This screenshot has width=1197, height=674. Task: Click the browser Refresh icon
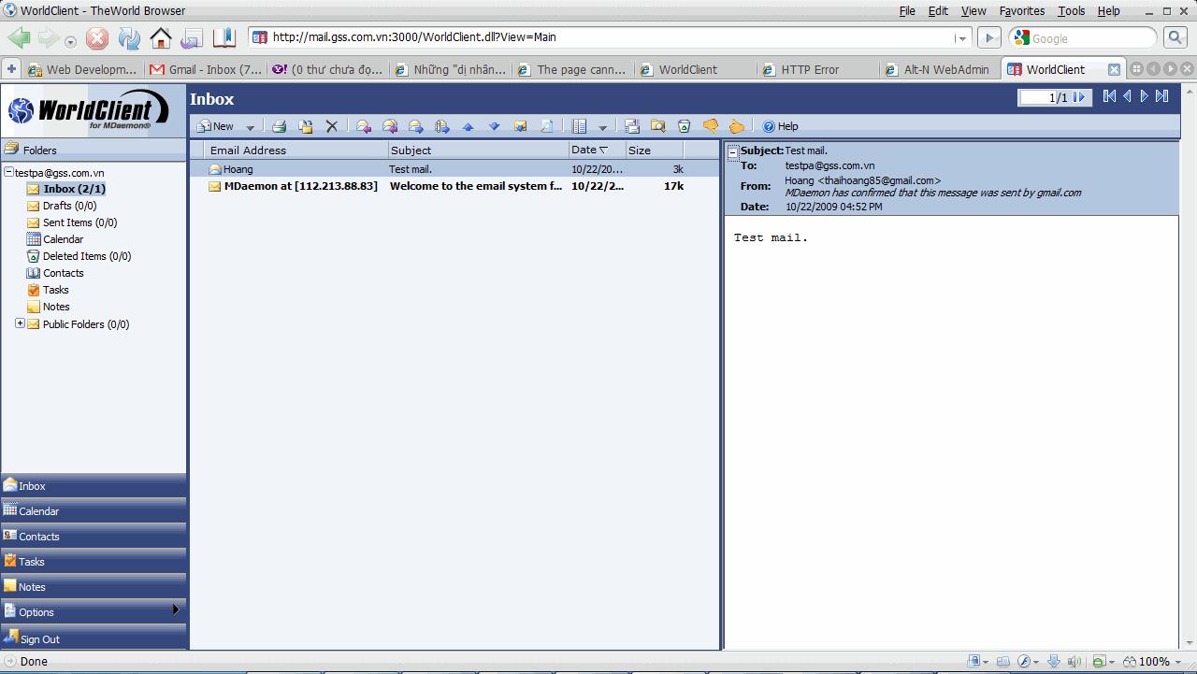click(129, 38)
